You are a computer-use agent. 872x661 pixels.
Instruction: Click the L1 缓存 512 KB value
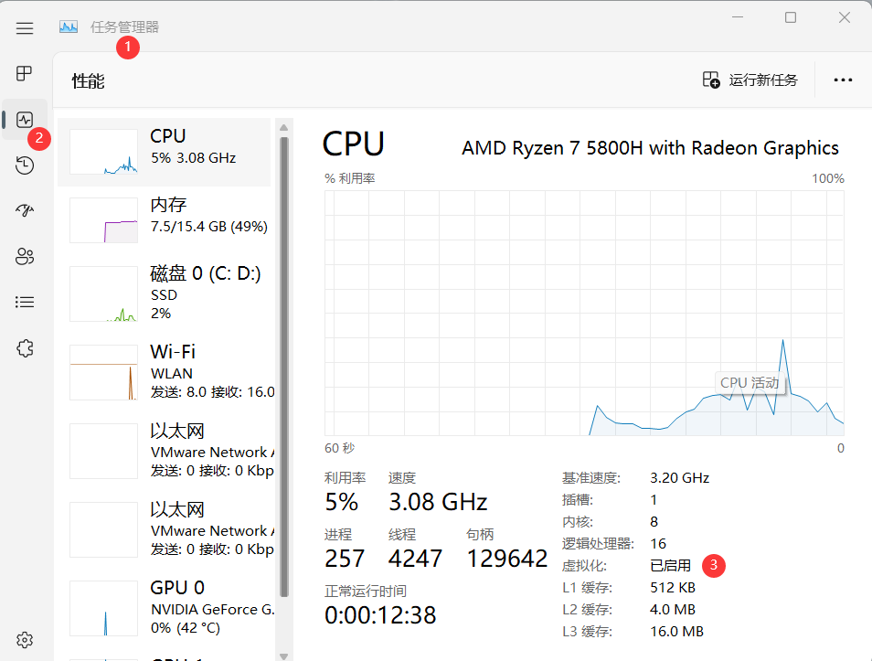click(x=673, y=588)
